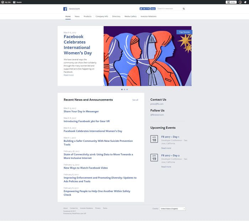Open New Ways to Watch Facebook Video

pyautogui.click(x=86, y=168)
